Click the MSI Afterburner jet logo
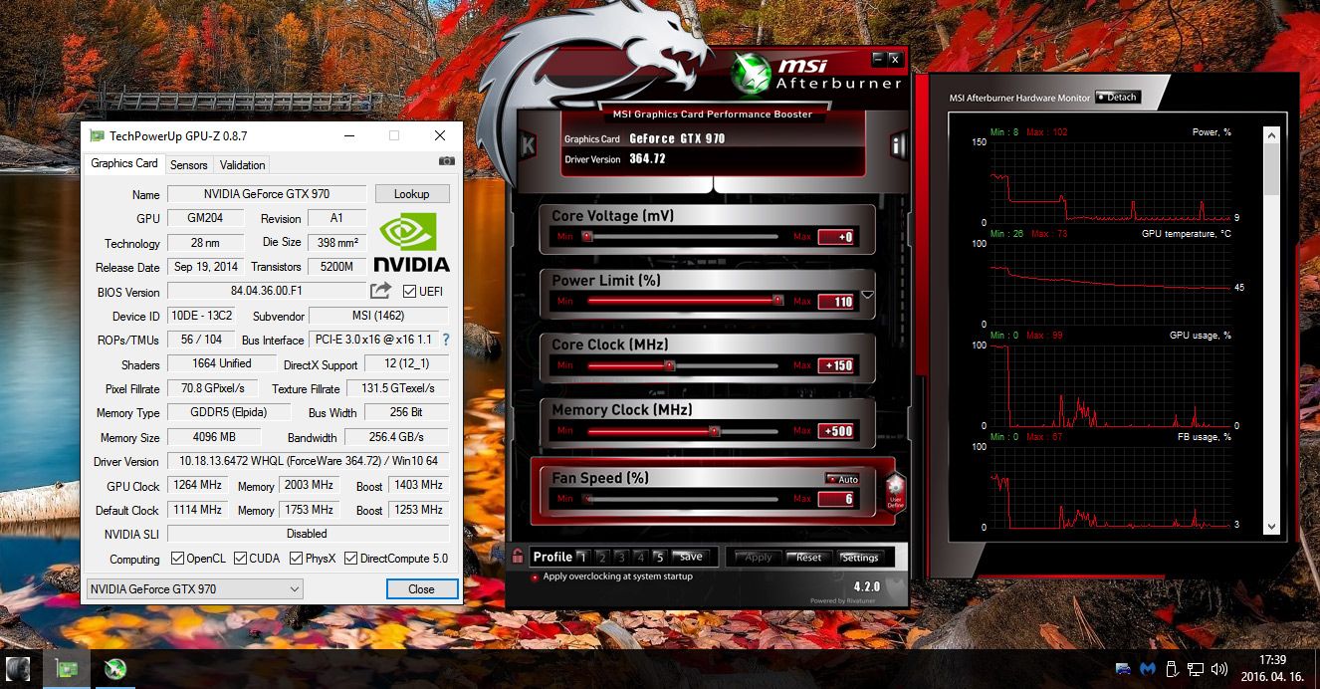The height and width of the screenshot is (689, 1320). 752,72
